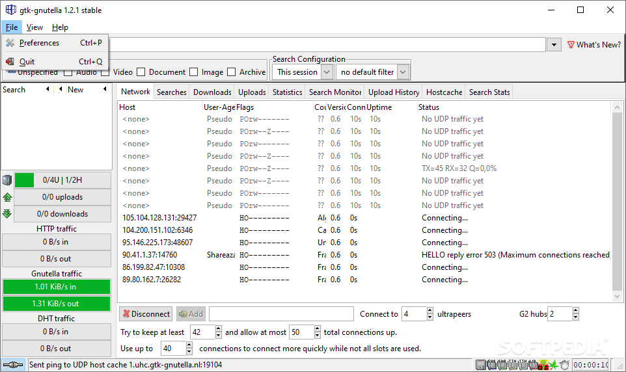Sort by the Status column header
626x372 pixels.
point(514,107)
